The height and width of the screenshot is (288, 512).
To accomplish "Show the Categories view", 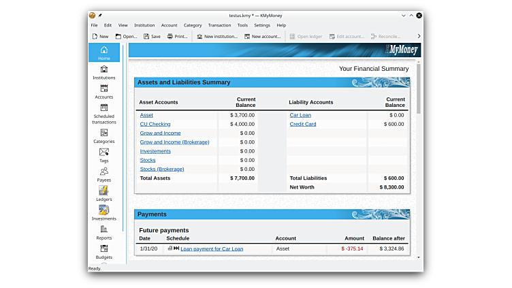I will point(103,135).
